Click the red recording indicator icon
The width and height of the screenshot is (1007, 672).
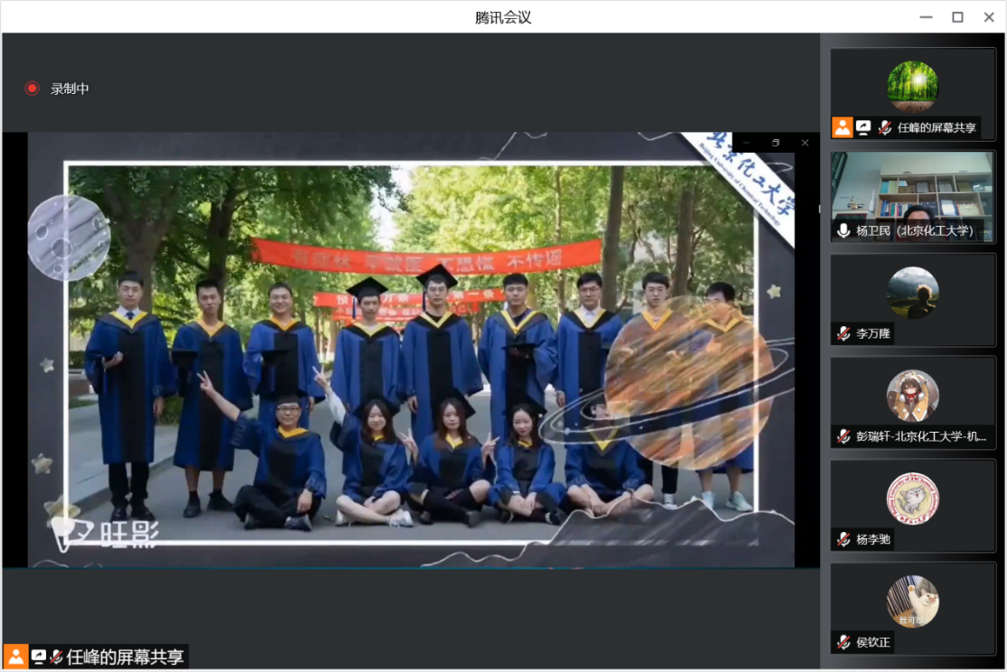coord(32,88)
